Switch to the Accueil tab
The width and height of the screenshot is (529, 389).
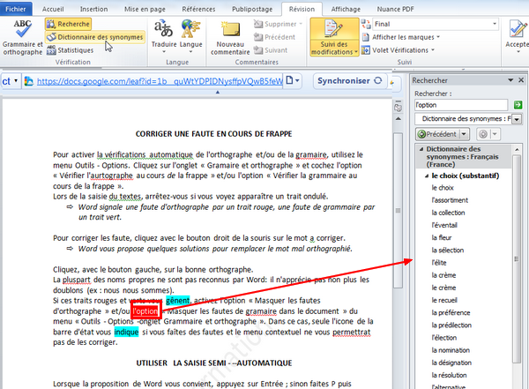pyautogui.click(x=53, y=9)
